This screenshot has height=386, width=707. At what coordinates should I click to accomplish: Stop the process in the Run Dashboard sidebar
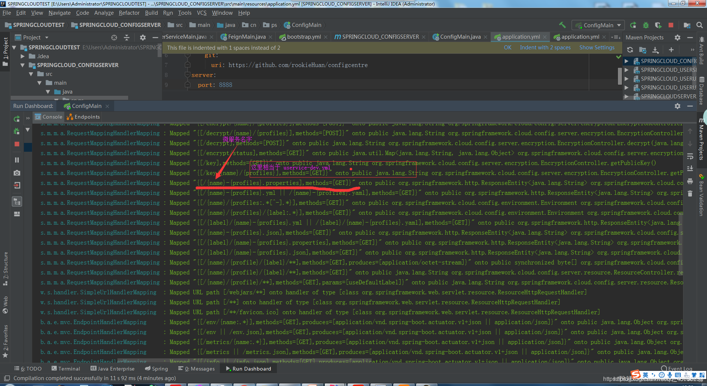[x=17, y=144]
